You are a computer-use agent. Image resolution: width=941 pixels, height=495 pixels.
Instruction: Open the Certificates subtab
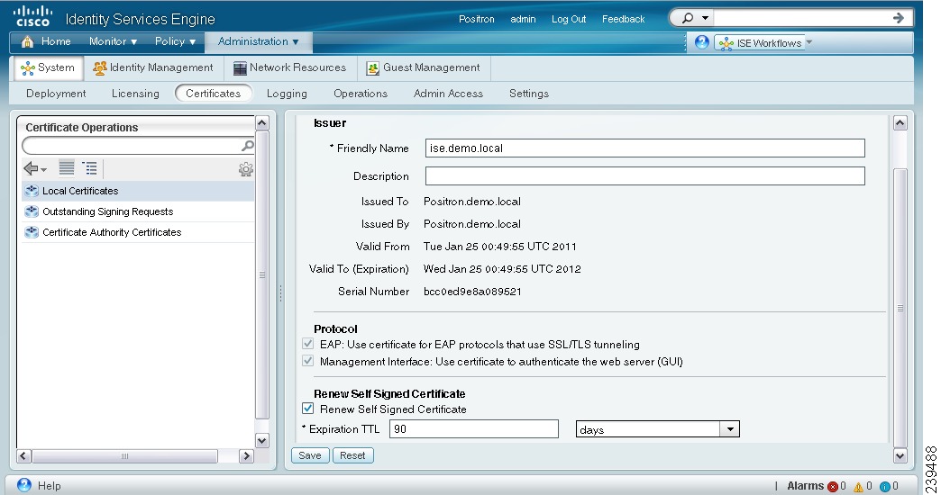coord(213,94)
